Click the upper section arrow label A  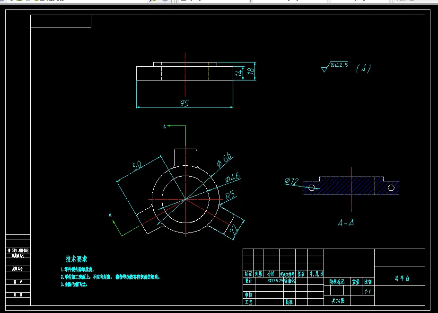pyautogui.click(x=165, y=127)
